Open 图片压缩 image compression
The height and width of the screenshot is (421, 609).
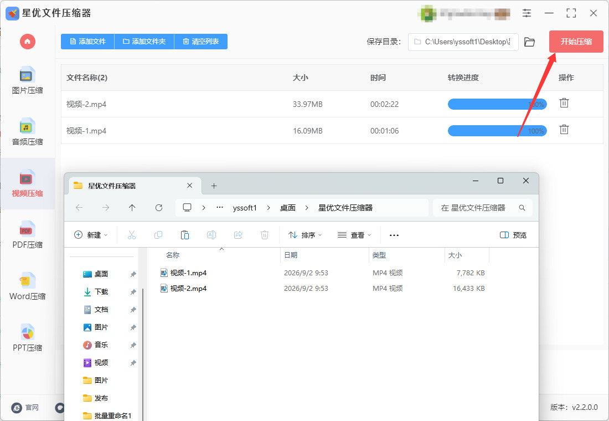[27, 81]
